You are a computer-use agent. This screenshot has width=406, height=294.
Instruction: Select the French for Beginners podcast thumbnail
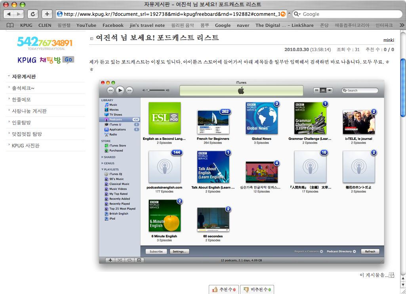coord(213,122)
